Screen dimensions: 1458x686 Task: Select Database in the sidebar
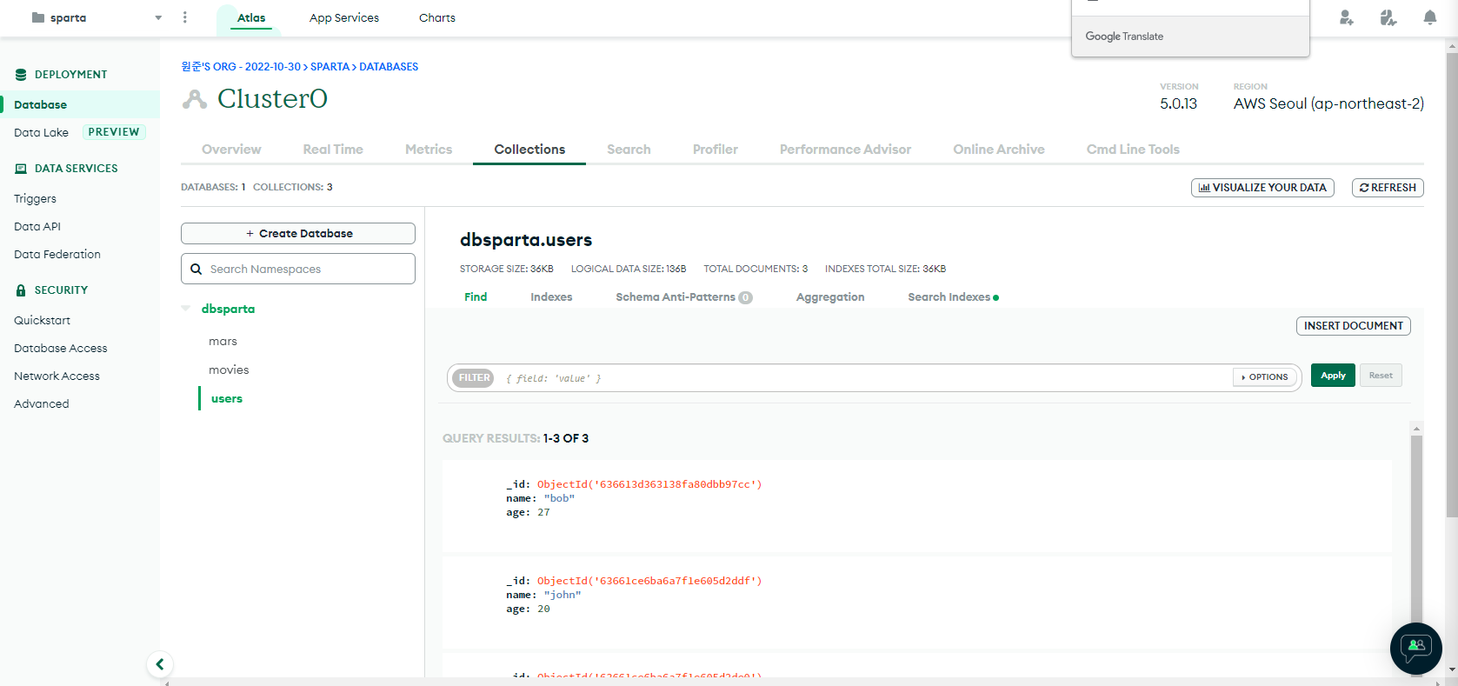80,104
